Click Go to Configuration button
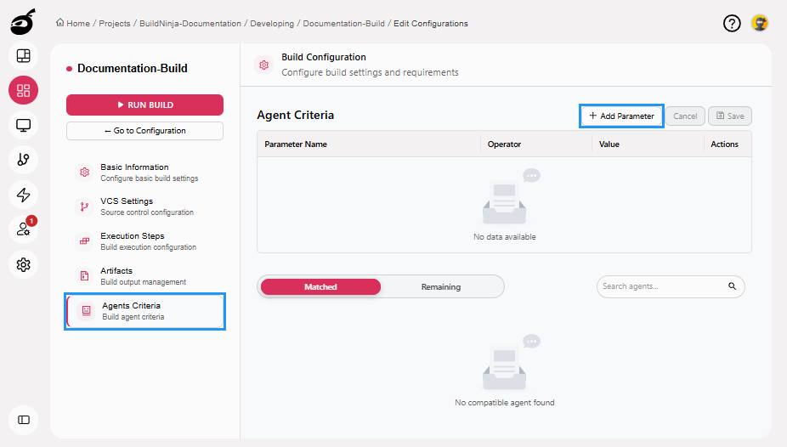Screen dimensions: 787x447 [x=144, y=131]
